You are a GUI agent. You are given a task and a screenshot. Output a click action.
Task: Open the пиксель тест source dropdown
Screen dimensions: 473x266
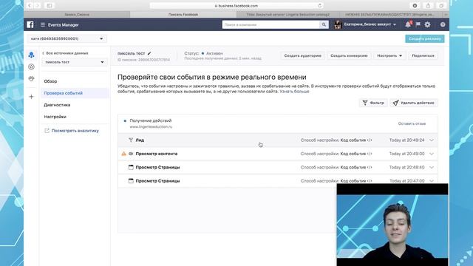coord(74,62)
